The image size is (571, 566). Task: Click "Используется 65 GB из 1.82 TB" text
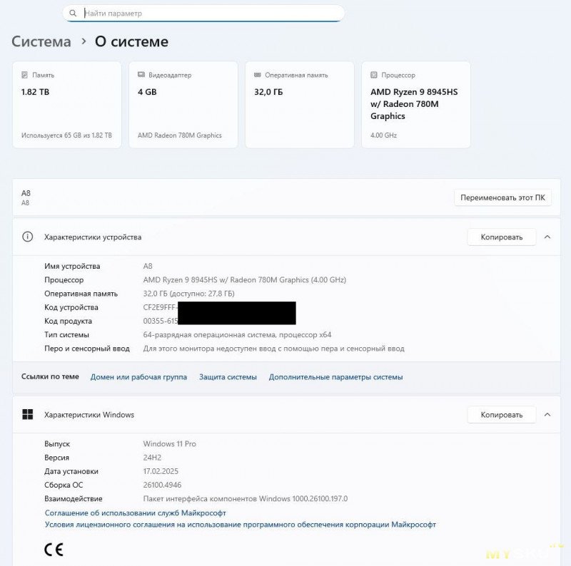(x=66, y=135)
